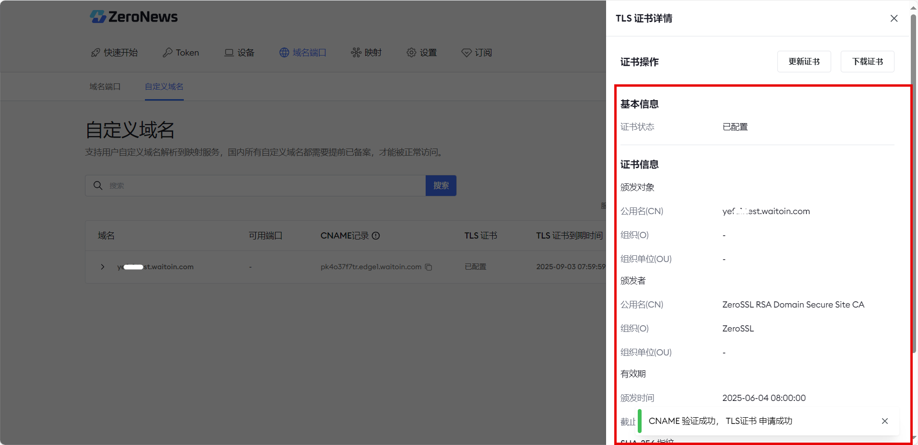The image size is (918, 445).
Task: Dismiss the CNAME 验证成功 notification
Action: pyautogui.click(x=885, y=421)
